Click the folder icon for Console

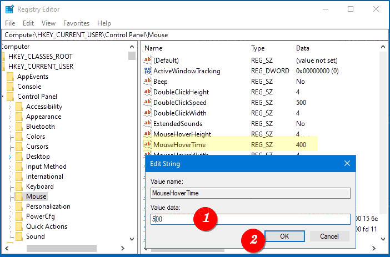click(x=11, y=87)
